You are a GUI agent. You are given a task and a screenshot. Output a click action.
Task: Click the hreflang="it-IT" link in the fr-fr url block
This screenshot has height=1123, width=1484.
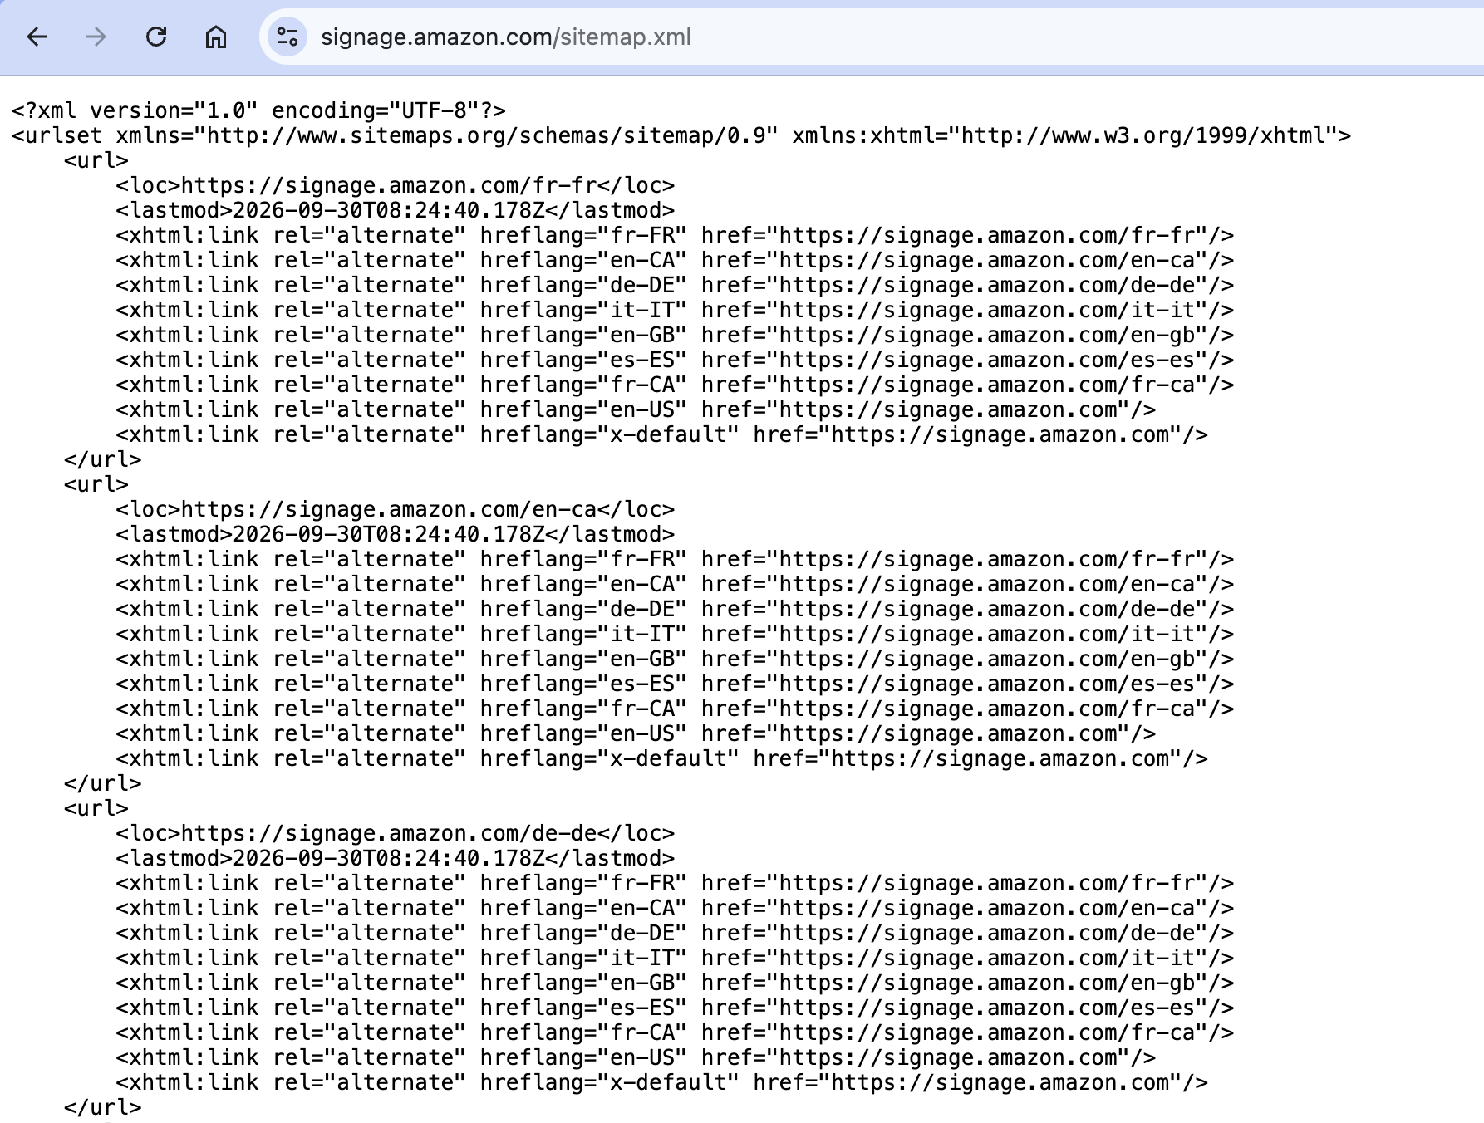(x=675, y=310)
